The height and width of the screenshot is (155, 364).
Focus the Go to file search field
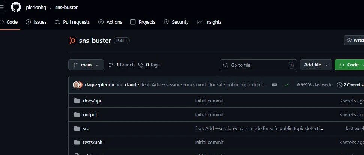[259, 65]
